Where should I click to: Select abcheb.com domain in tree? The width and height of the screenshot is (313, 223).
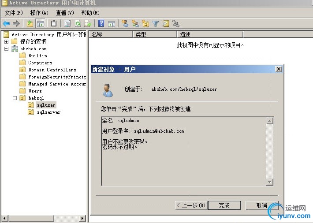point(34,49)
